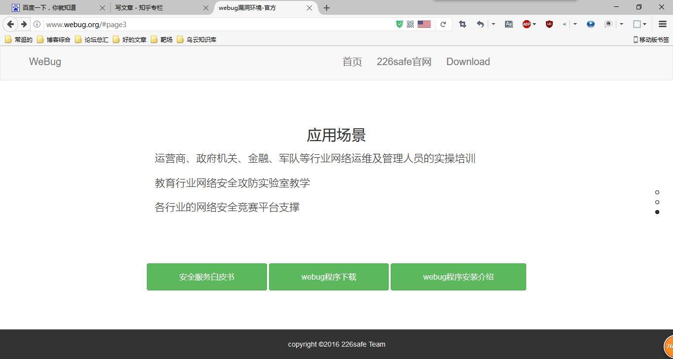Click the Aa font settings icon
Screen dimensions: 673x359
[x=508, y=24]
